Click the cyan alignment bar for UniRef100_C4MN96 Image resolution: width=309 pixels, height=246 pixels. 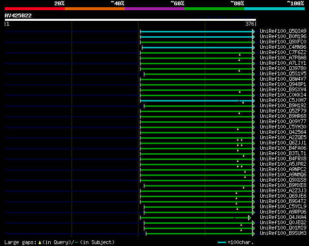[x=197, y=47]
